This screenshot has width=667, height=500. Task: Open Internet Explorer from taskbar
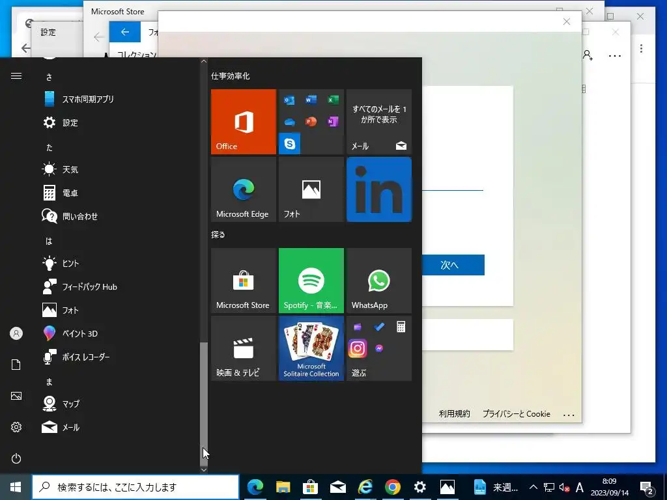365,487
